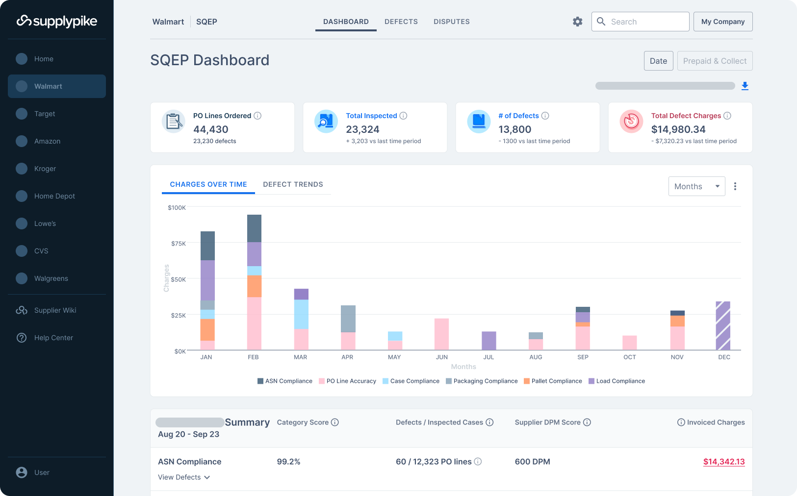Click the Total Inspected magnifier icon

click(326, 122)
